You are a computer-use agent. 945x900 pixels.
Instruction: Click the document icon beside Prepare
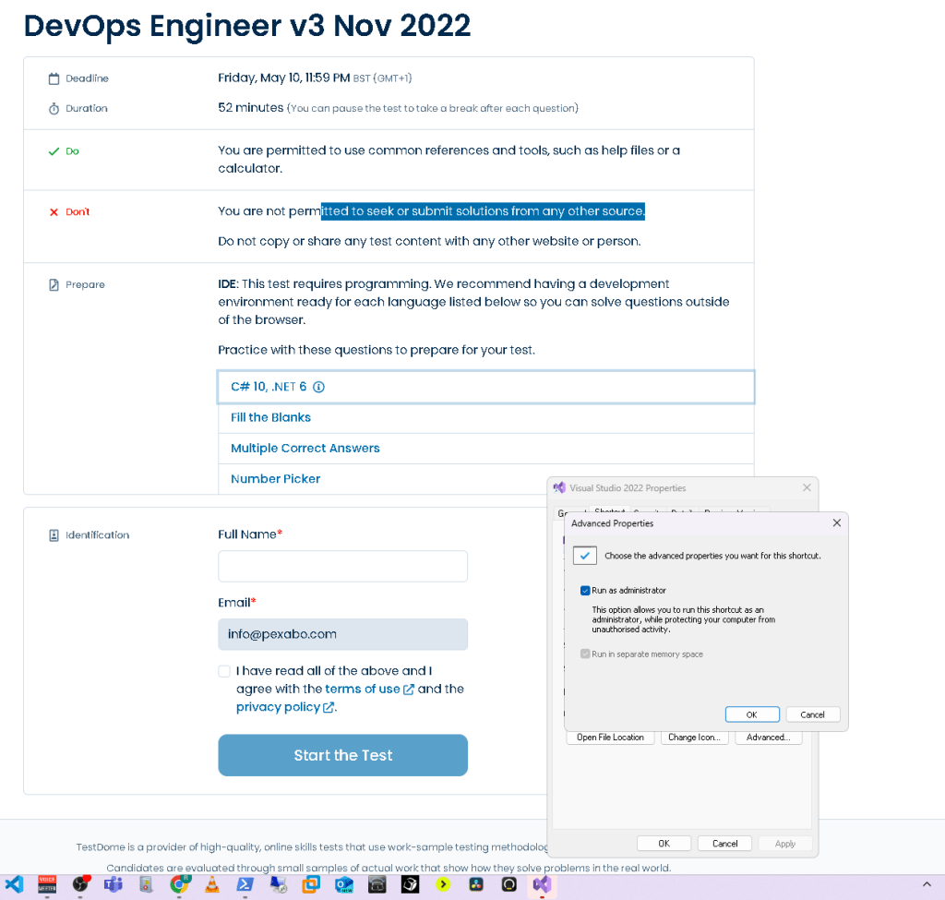point(54,284)
